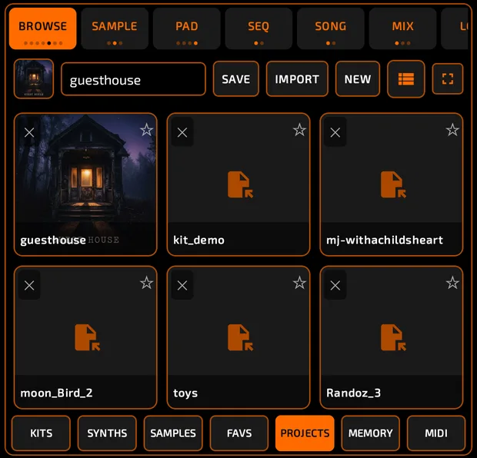Click the IMPORT button
The height and width of the screenshot is (458, 477).
[297, 79]
